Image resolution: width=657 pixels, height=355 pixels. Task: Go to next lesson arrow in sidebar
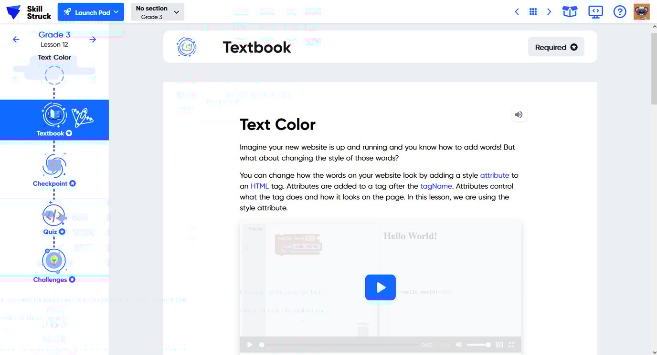click(x=93, y=40)
